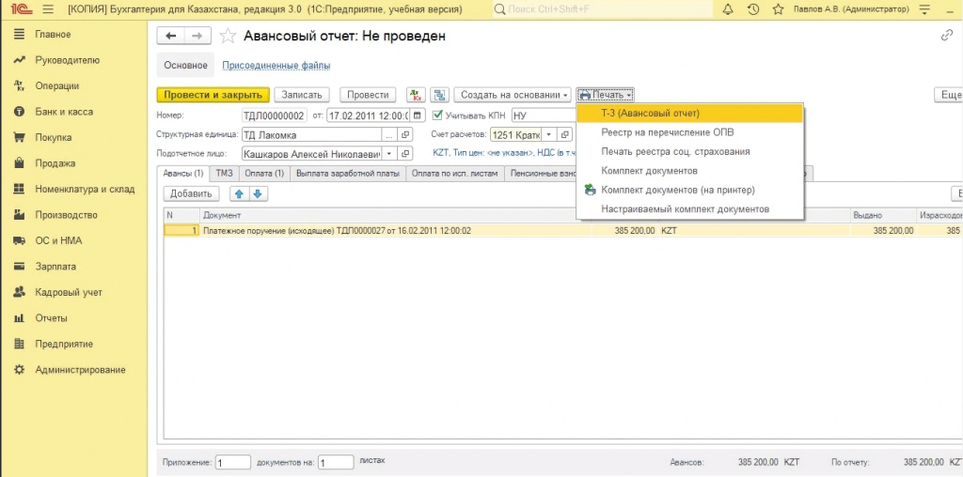This screenshot has width=963, height=477.
Task: Open Администрирование section in sidebar
Action: point(81,370)
